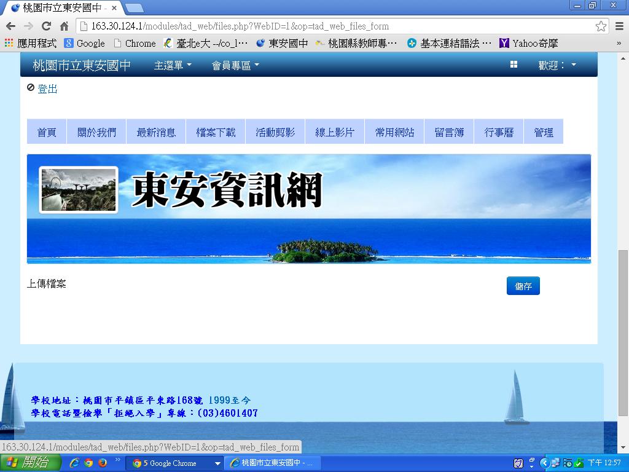Screen dimensions: 629x472
Task: Click the 登出 logout link
Action: click(47, 89)
